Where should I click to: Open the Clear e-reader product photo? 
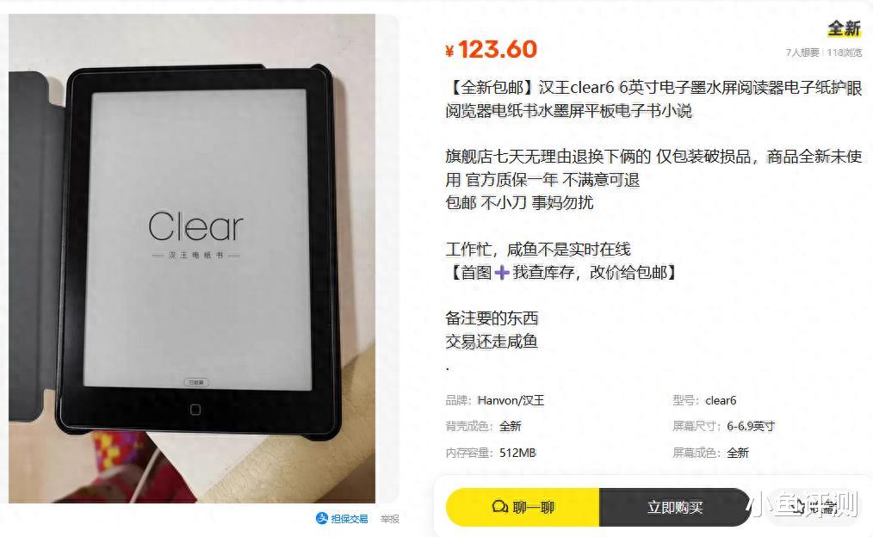pos(192,258)
